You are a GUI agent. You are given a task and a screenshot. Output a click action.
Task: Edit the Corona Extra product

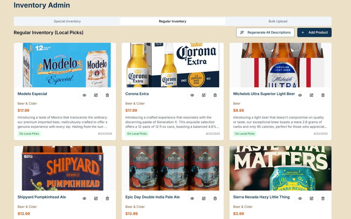(204, 95)
